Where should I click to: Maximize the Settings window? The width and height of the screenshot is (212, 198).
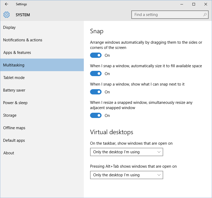194,4
